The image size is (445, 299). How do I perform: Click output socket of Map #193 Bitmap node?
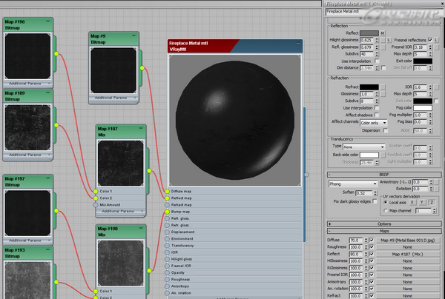[56, 282]
